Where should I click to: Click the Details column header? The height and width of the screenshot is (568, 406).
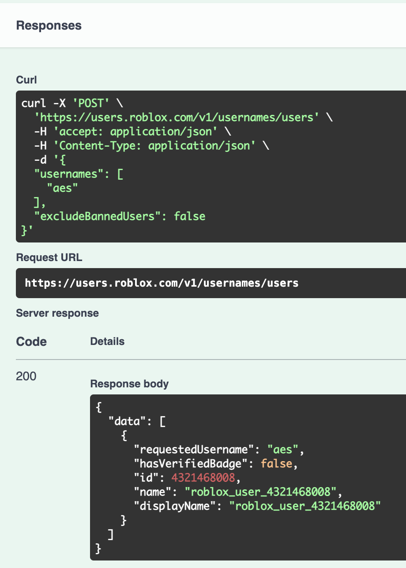107,341
